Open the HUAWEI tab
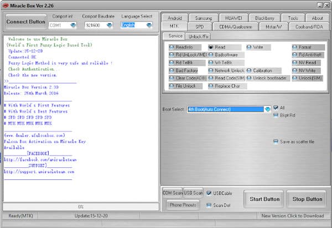 coord(234,18)
